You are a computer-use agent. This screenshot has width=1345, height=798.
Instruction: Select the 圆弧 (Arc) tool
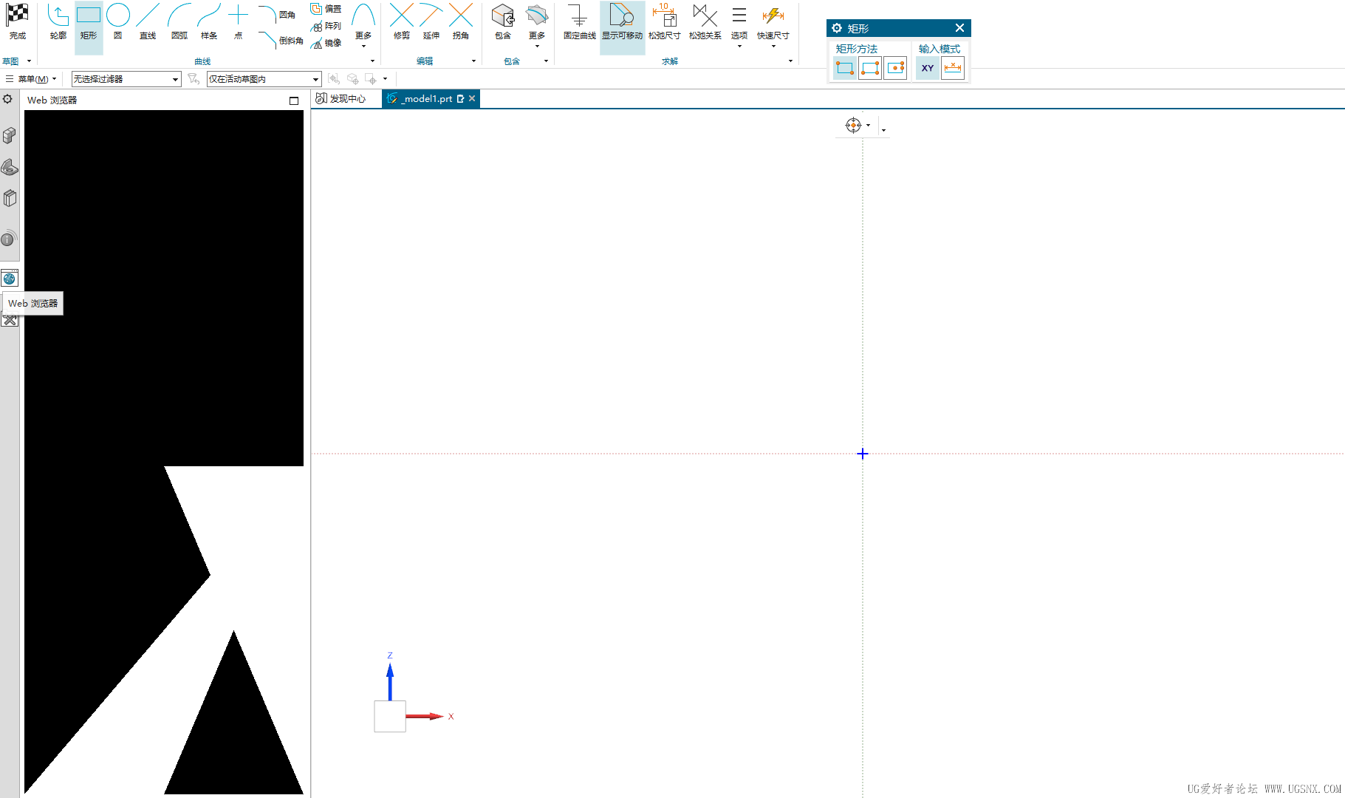pyautogui.click(x=179, y=22)
